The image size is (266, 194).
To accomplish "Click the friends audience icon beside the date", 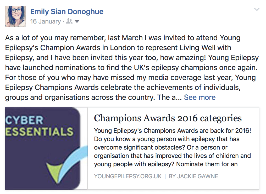I will 69,21.
